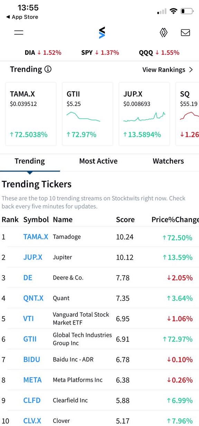Tap the Trending info icon
The width and height of the screenshot is (199, 426).
click(48, 69)
